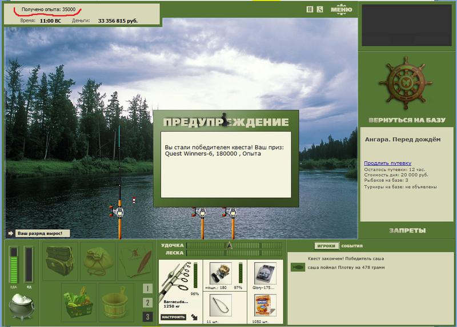Click the ЛЕСКА tension indicator bar
Image resolution: width=457 pixels, height=327 pixels.
click(x=234, y=253)
